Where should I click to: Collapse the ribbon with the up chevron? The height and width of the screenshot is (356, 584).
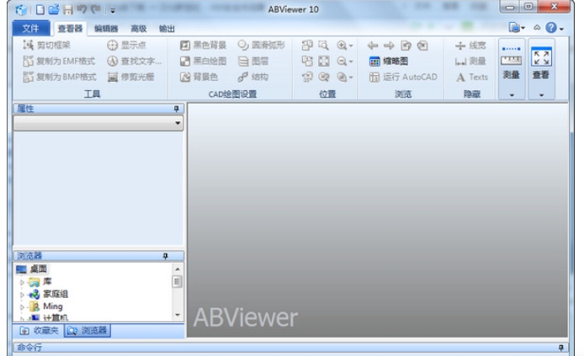(537, 28)
